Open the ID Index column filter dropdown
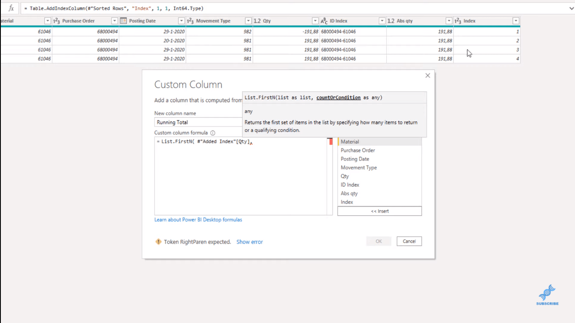The image size is (575, 323). (382, 21)
